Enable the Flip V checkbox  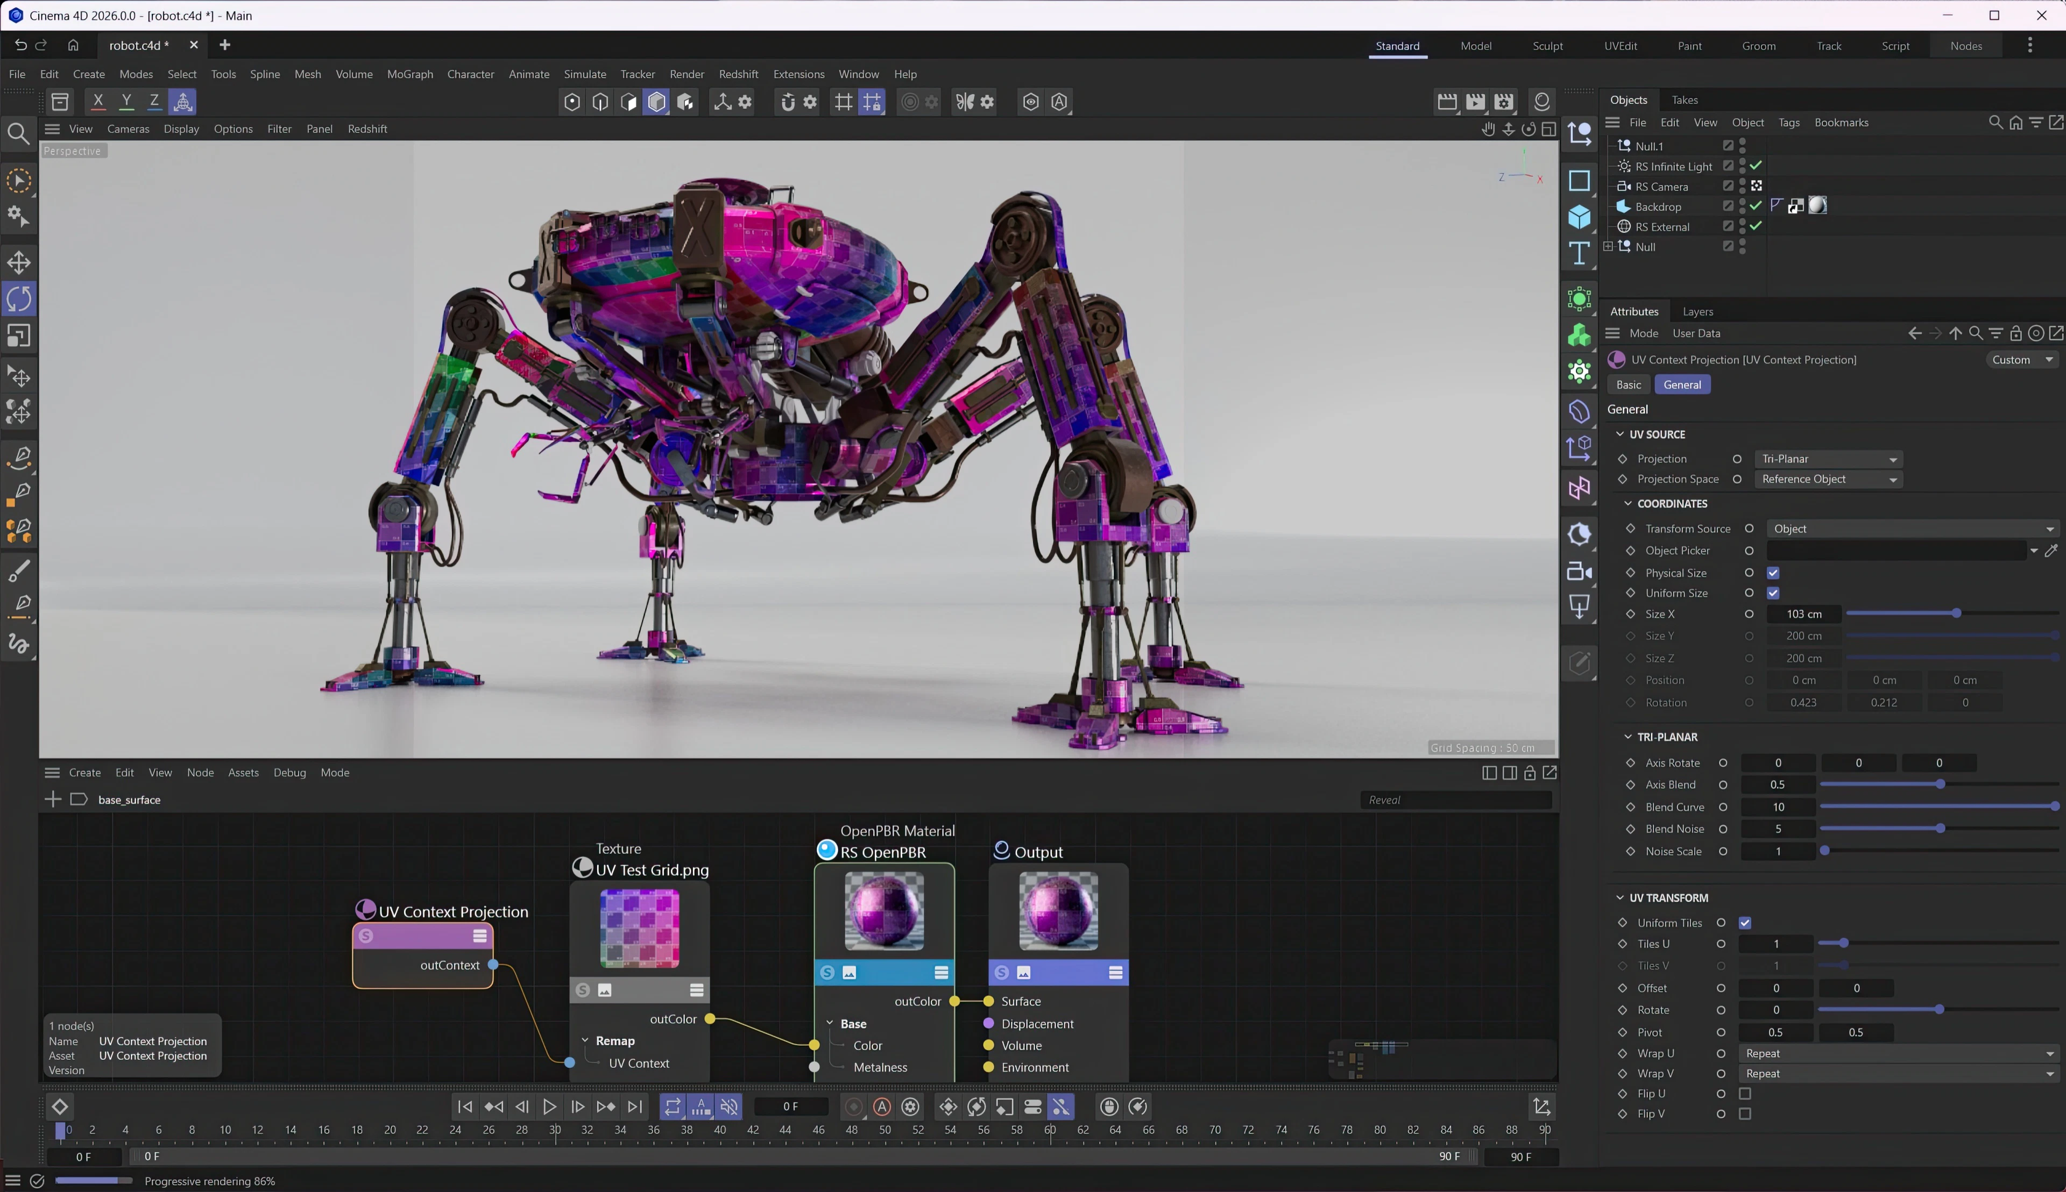[x=1745, y=1114]
